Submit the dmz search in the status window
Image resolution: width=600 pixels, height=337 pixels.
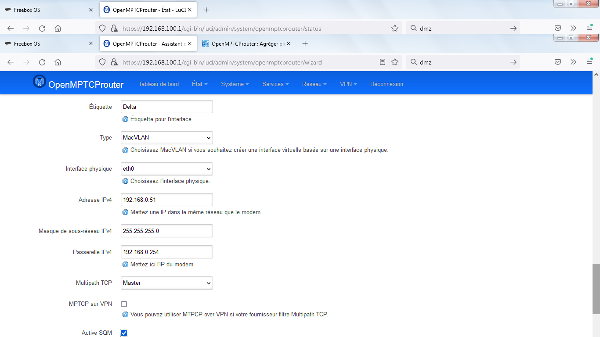pos(513,29)
